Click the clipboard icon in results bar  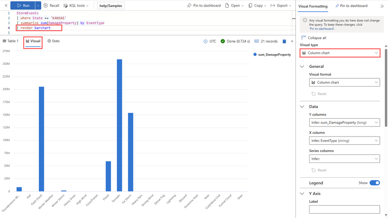(x=284, y=41)
